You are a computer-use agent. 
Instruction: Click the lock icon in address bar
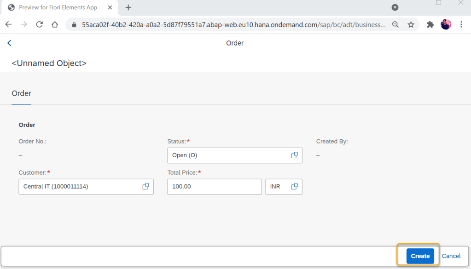74,25
